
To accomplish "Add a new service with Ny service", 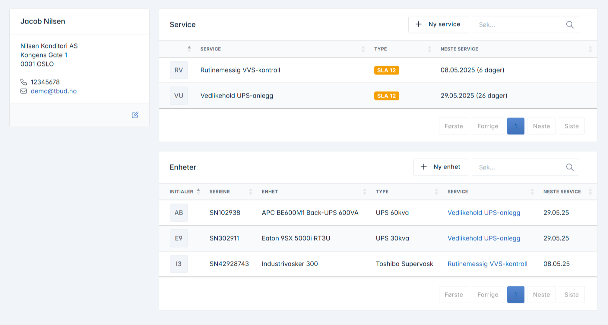I will point(438,24).
